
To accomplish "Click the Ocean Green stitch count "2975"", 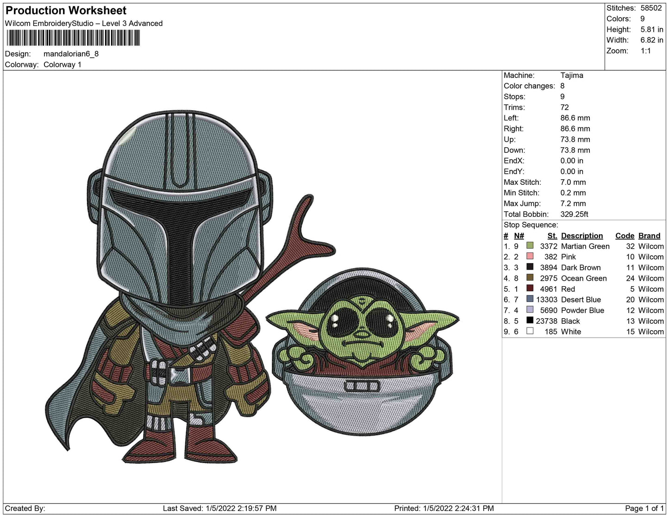I will click(x=549, y=278).
